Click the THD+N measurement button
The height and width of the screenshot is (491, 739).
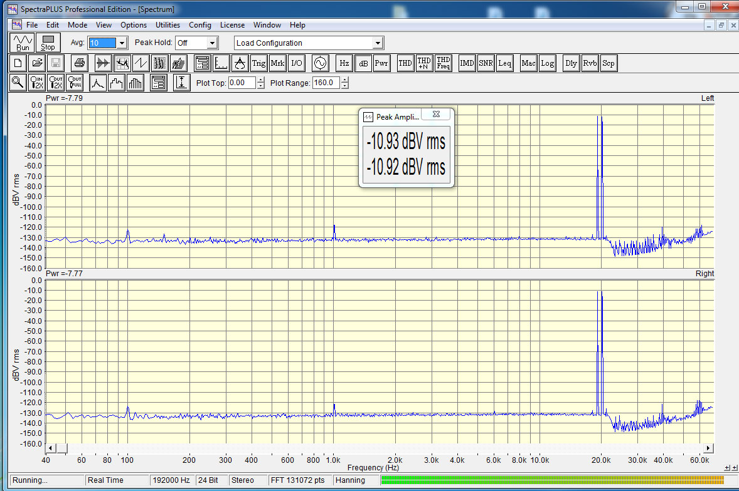(424, 63)
